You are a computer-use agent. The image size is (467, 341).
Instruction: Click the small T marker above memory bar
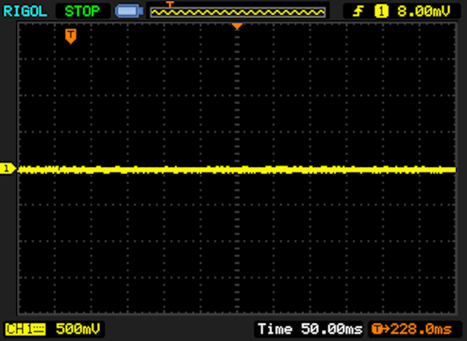pos(170,4)
